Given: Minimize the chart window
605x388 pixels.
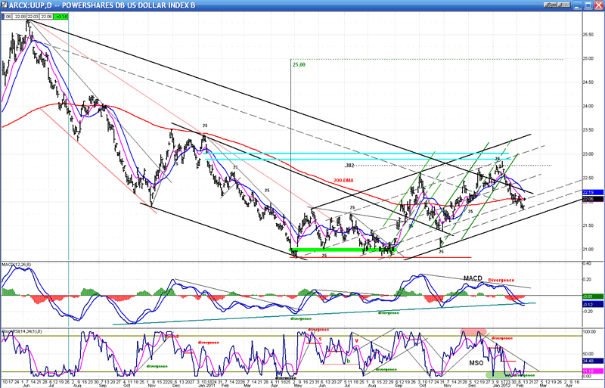Looking at the screenshot, I should tap(576, 5).
